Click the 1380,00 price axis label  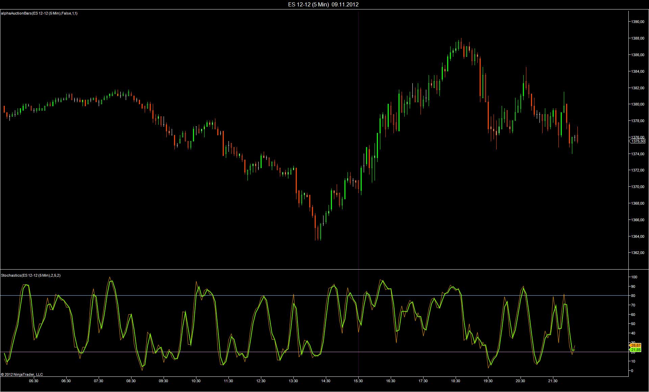click(x=638, y=104)
